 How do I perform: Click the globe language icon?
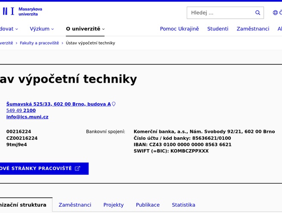(275, 13)
